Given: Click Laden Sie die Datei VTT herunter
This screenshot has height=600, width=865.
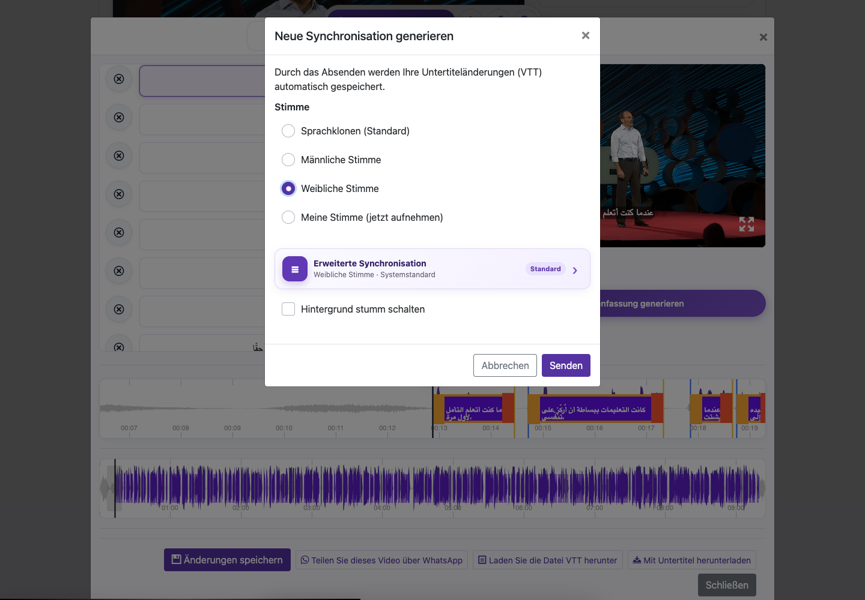Looking at the screenshot, I should tap(548, 560).
